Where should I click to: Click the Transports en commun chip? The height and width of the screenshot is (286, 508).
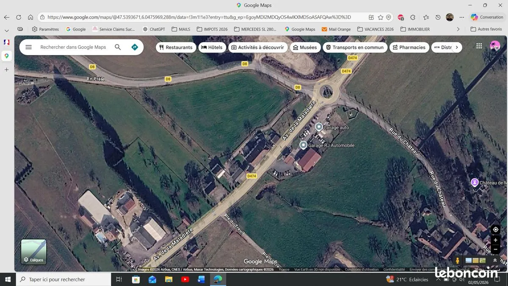click(x=355, y=47)
